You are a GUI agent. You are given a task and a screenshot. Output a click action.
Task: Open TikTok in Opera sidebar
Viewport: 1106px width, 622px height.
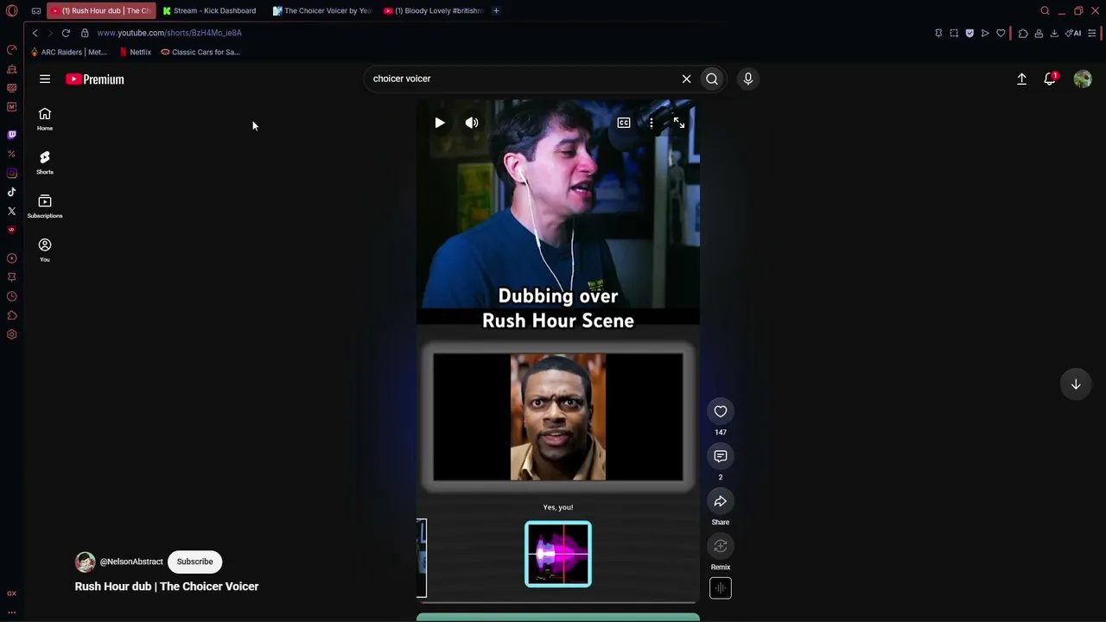pyautogui.click(x=12, y=192)
